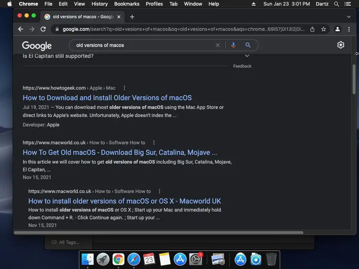Clear the search box text
The width and height of the screenshot is (359, 269).
pos(218,45)
